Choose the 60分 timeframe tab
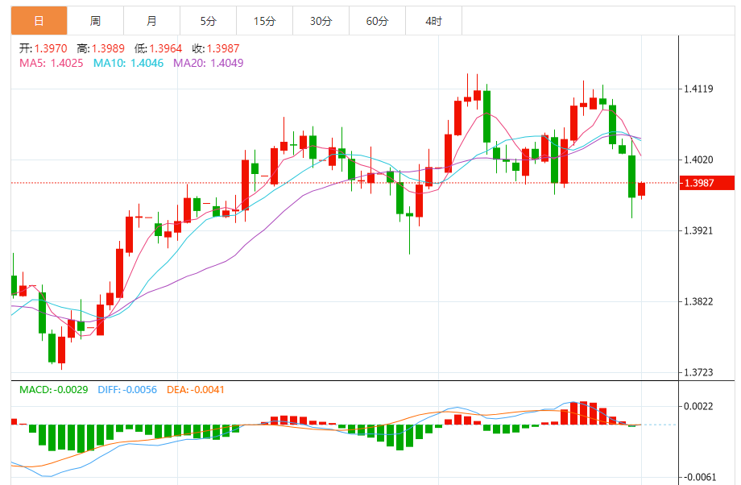The height and width of the screenshot is (485, 741). 377,21
